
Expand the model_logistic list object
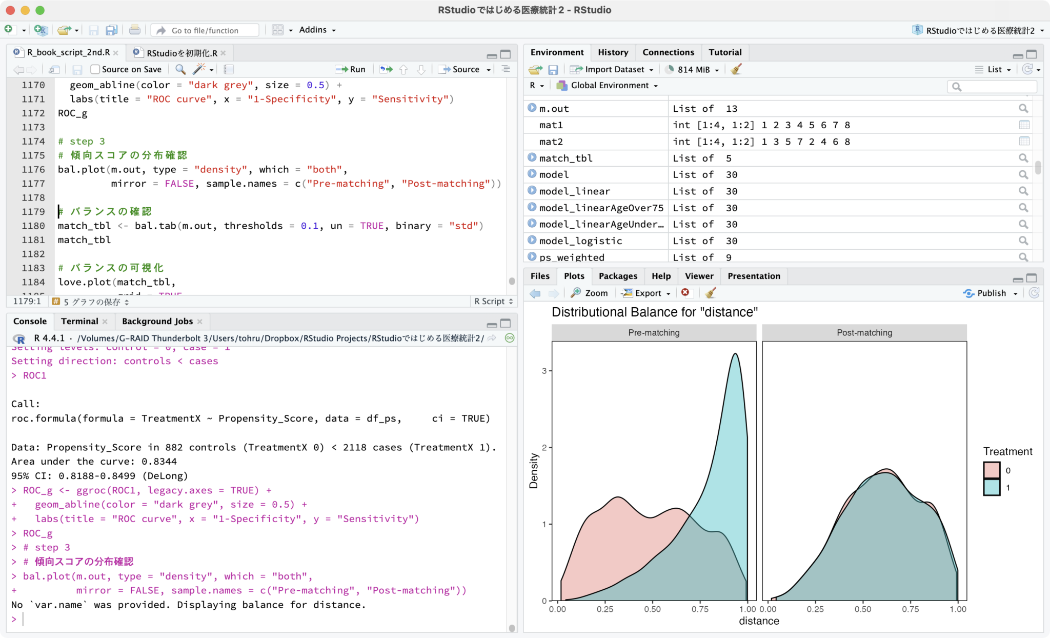[532, 241]
